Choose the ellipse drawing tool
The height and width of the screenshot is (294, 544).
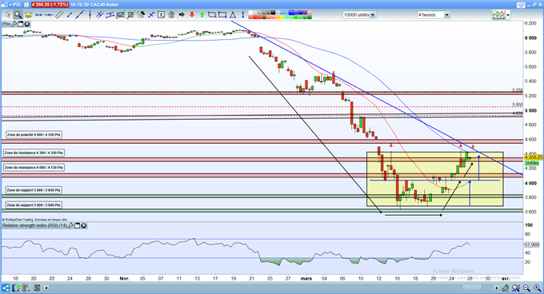212,15
